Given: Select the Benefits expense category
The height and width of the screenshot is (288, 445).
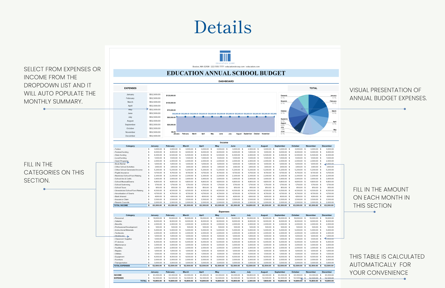Looking at the screenshot, I should (x=118, y=224).
